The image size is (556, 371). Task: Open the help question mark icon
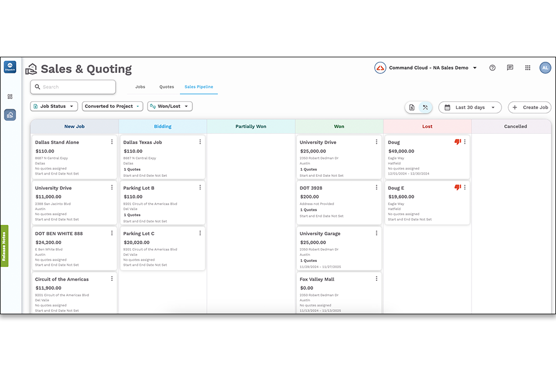pyautogui.click(x=492, y=68)
